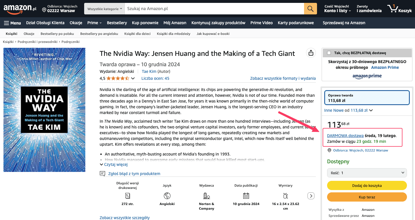Open the hamburger Menu icon
The height and width of the screenshot is (220, 415).
[6, 23]
